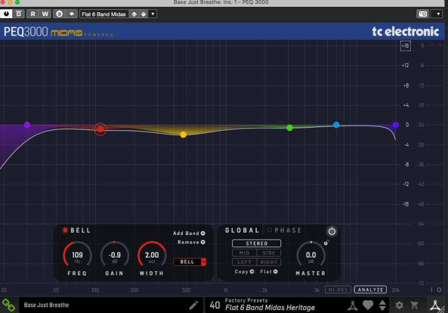Step presets with the up/down arrows near heart
Viewport: 448px width, 313px height.
[383, 305]
